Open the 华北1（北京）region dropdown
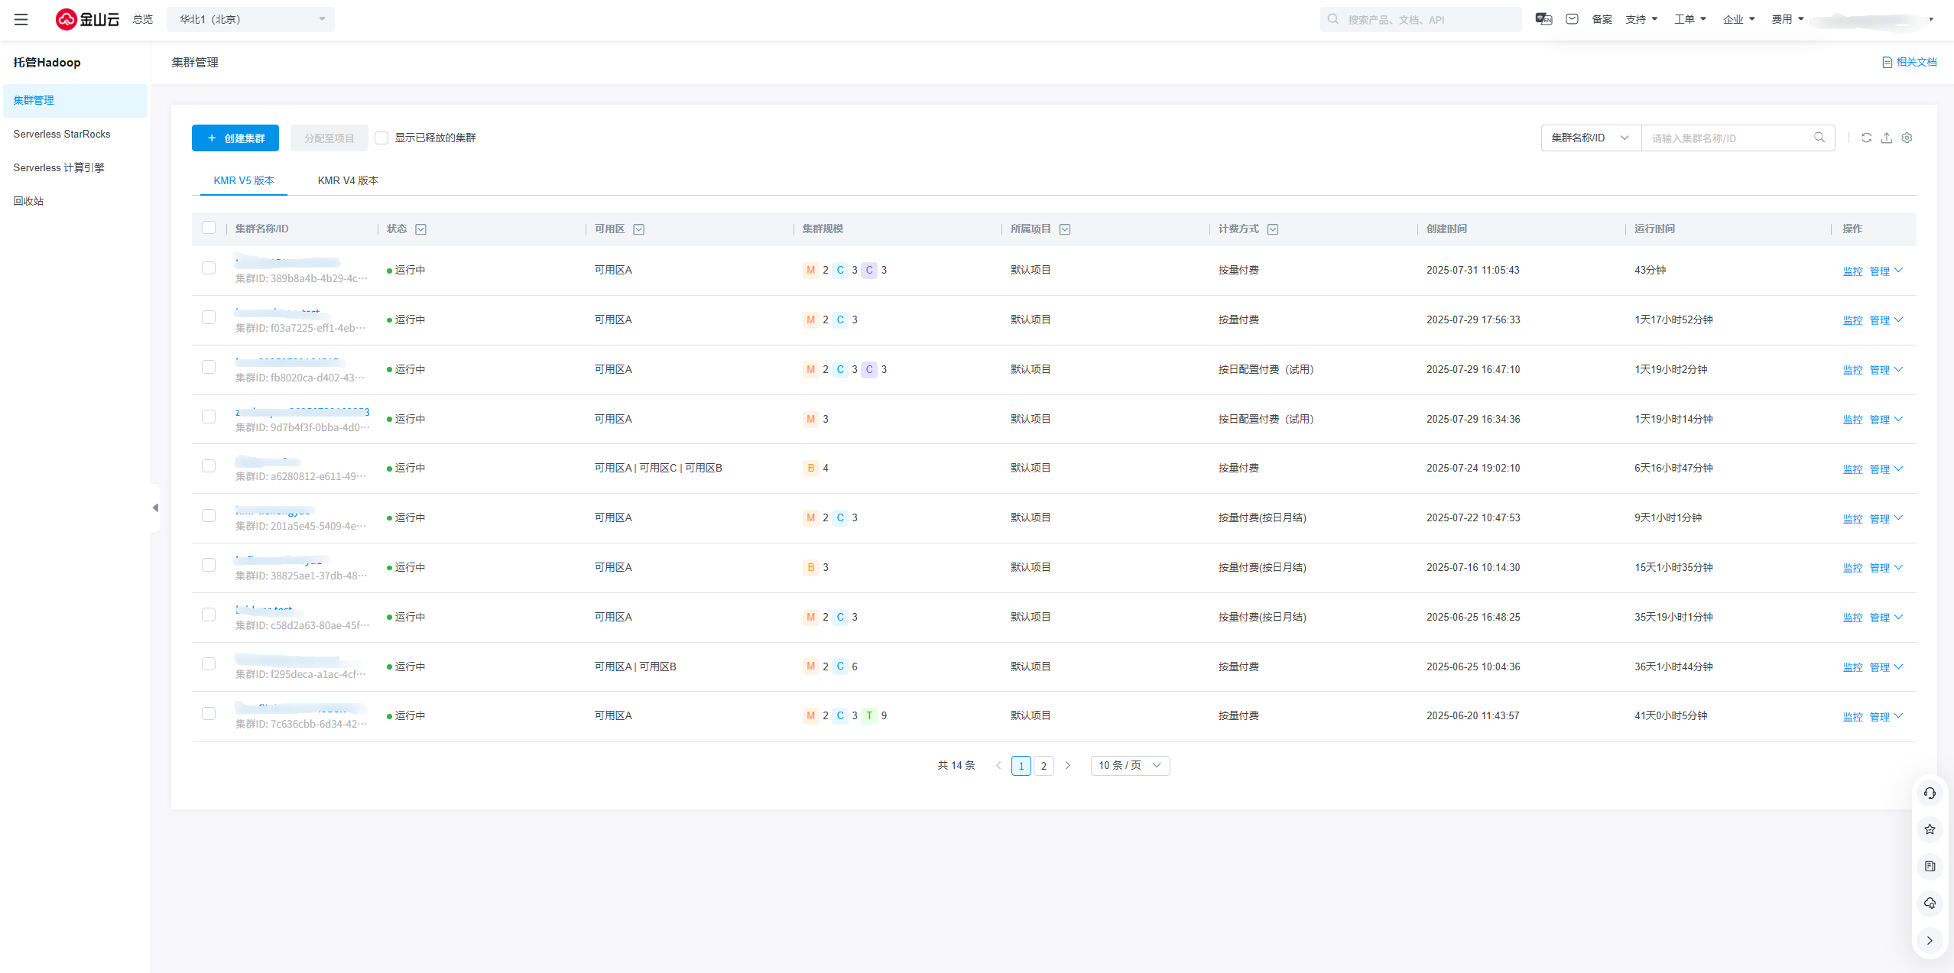Screen dimensions: 1954x973 click(x=251, y=19)
